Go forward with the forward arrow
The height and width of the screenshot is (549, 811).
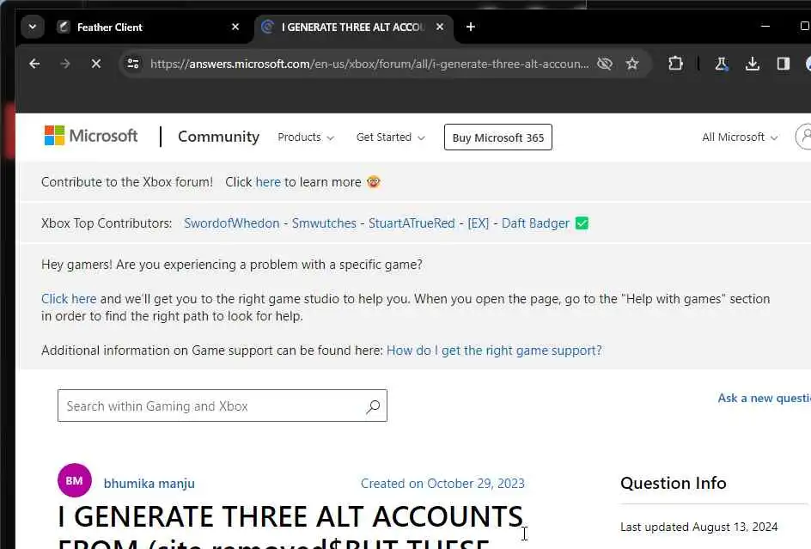pyautogui.click(x=65, y=64)
